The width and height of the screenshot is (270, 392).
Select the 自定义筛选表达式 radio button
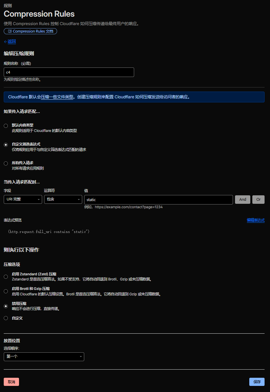6,145
